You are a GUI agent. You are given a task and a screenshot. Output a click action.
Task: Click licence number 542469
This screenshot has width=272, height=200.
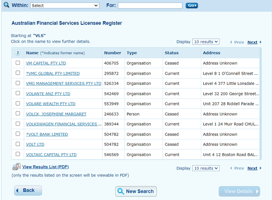tap(111, 94)
